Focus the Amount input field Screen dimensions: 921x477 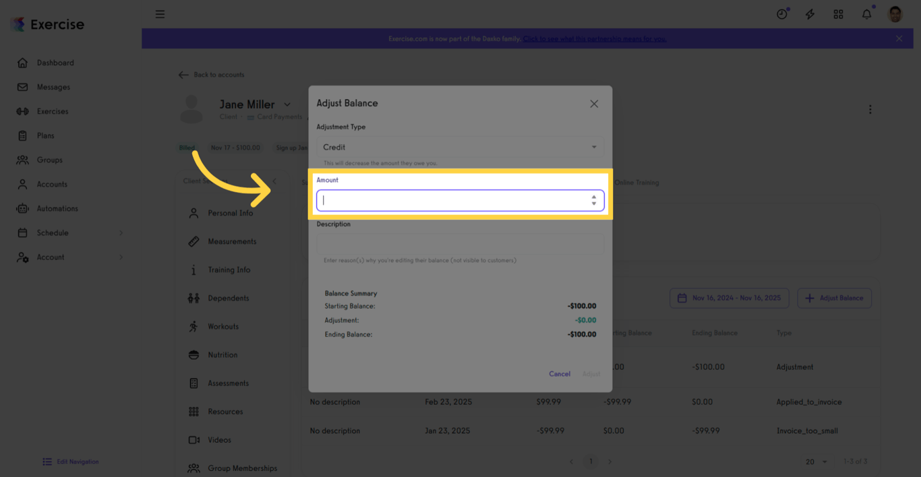coord(460,200)
